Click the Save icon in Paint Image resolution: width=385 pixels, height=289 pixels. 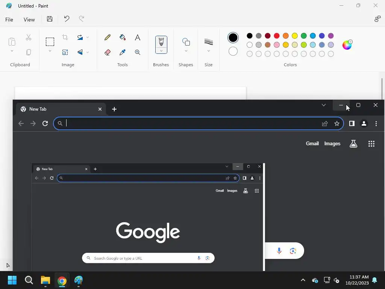[50, 19]
